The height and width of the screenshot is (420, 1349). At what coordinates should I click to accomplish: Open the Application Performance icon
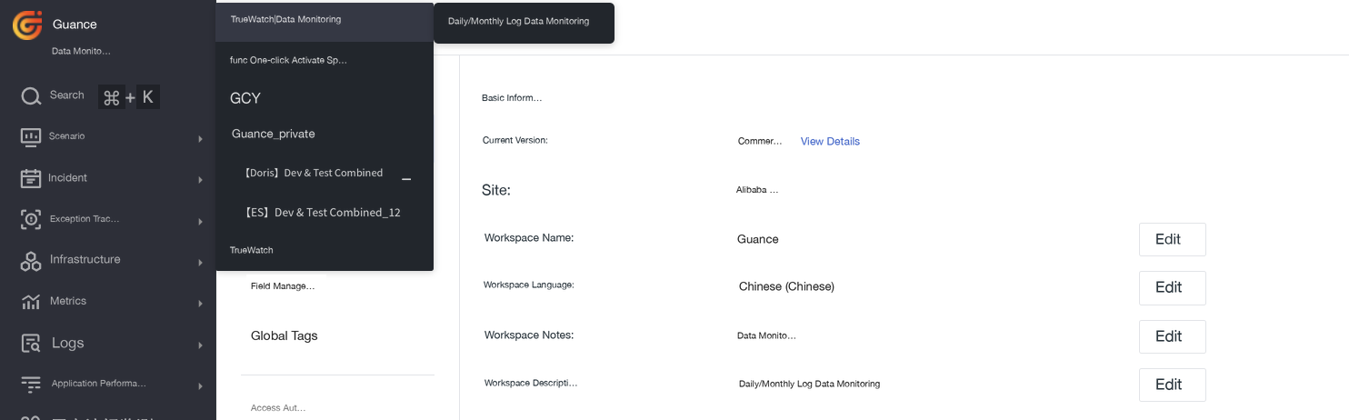[x=31, y=385]
